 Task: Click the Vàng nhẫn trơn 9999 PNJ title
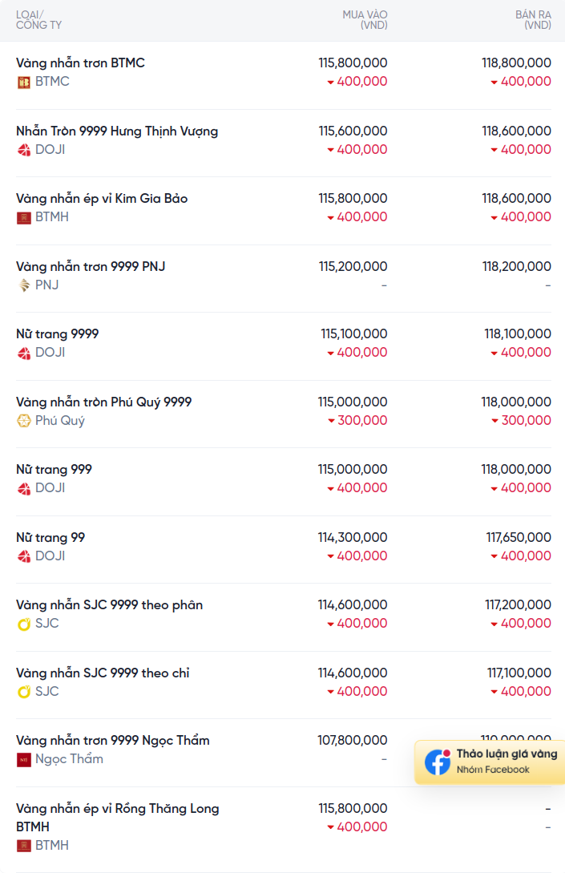(x=91, y=267)
